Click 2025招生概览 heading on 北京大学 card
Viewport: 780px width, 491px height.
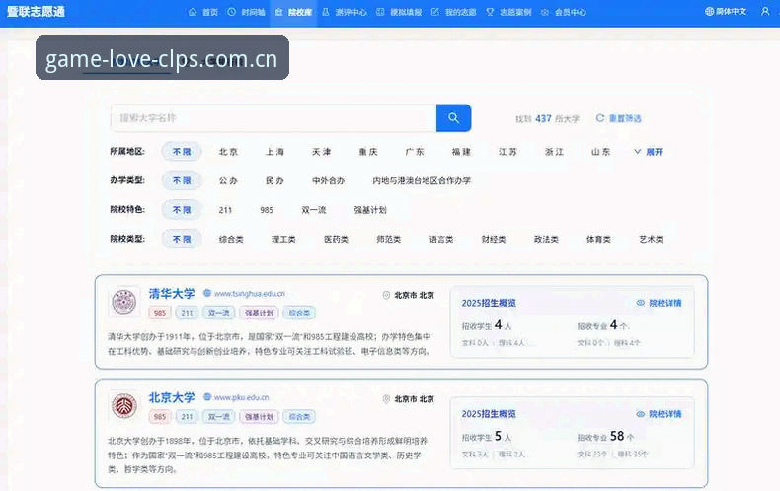coord(489,414)
